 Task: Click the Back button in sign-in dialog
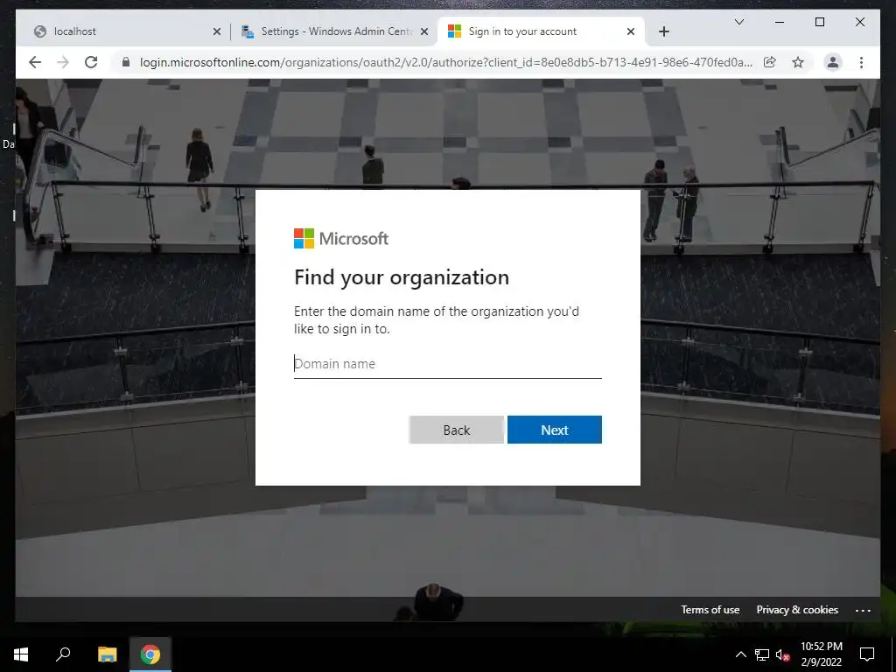pos(456,430)
